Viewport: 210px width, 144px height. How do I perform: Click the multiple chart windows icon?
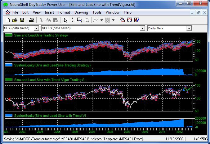coord(122,20)
